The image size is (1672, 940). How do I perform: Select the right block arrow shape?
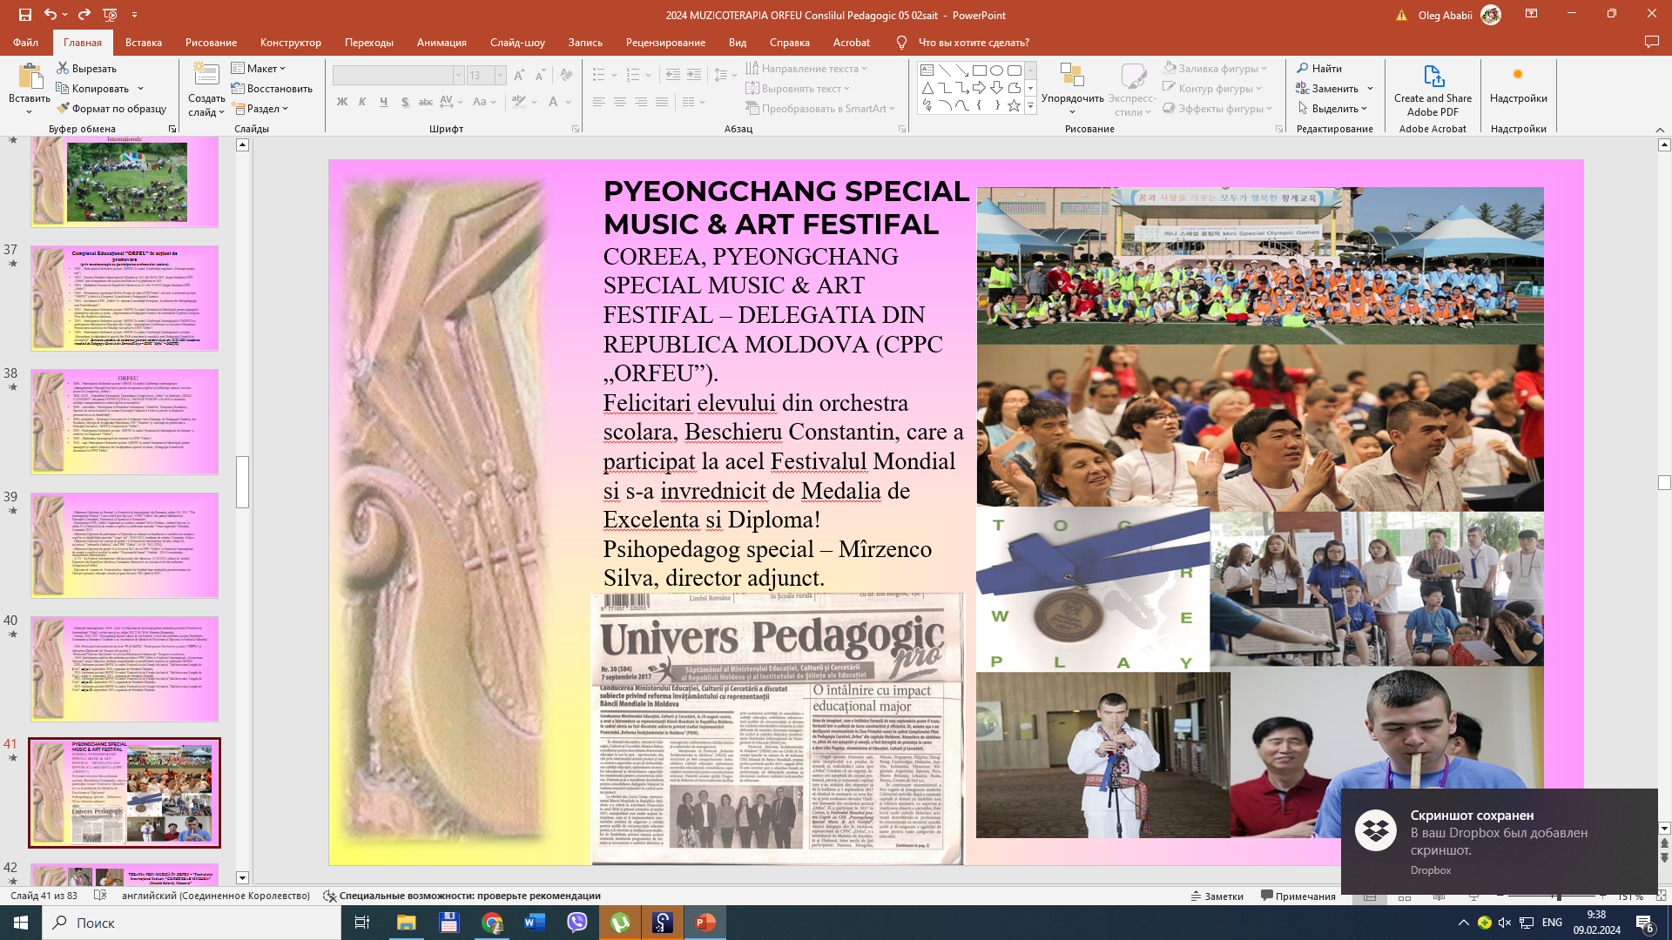click(980, 88)
